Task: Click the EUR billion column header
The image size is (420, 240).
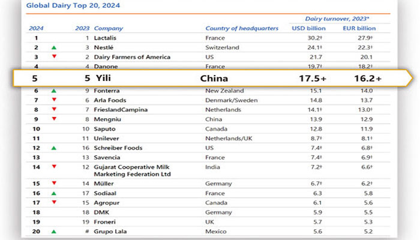Action: tap(360, 28)
